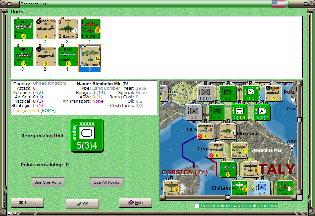The height and width of the screenshot is (216, 315).
Task: Click the Florence city label on map
Action: pyautogui.click(x=248, y=134)
